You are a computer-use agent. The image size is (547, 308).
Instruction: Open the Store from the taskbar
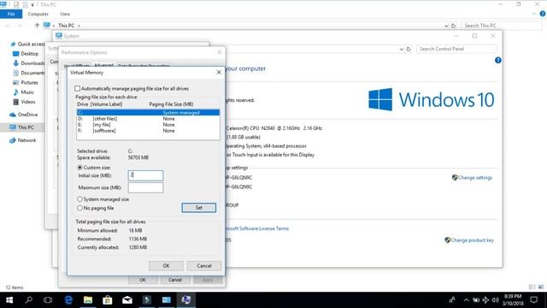[108, 300]
